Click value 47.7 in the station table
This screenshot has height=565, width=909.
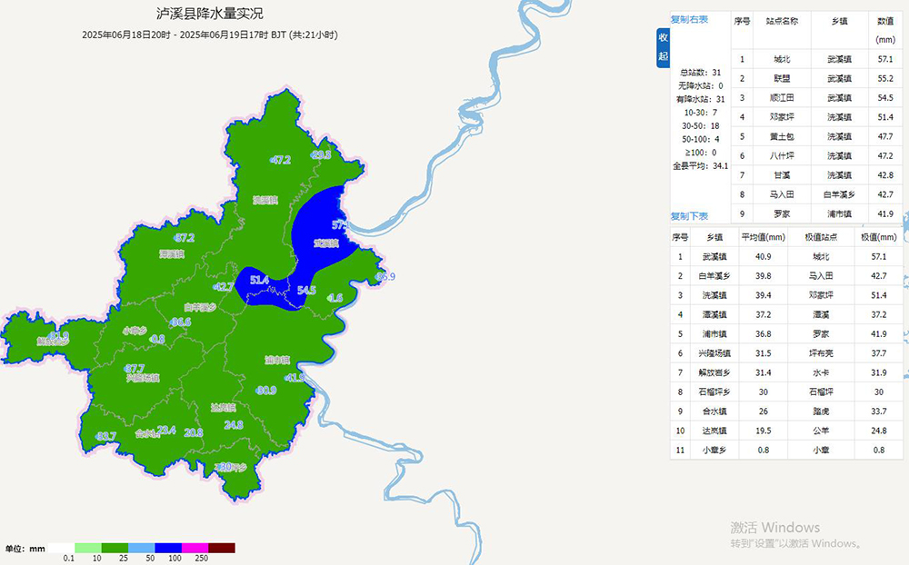pyautogui.click(x=885, y=137)
